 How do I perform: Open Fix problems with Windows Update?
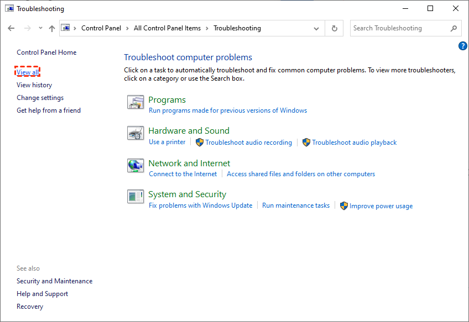[x=200, y=205]
